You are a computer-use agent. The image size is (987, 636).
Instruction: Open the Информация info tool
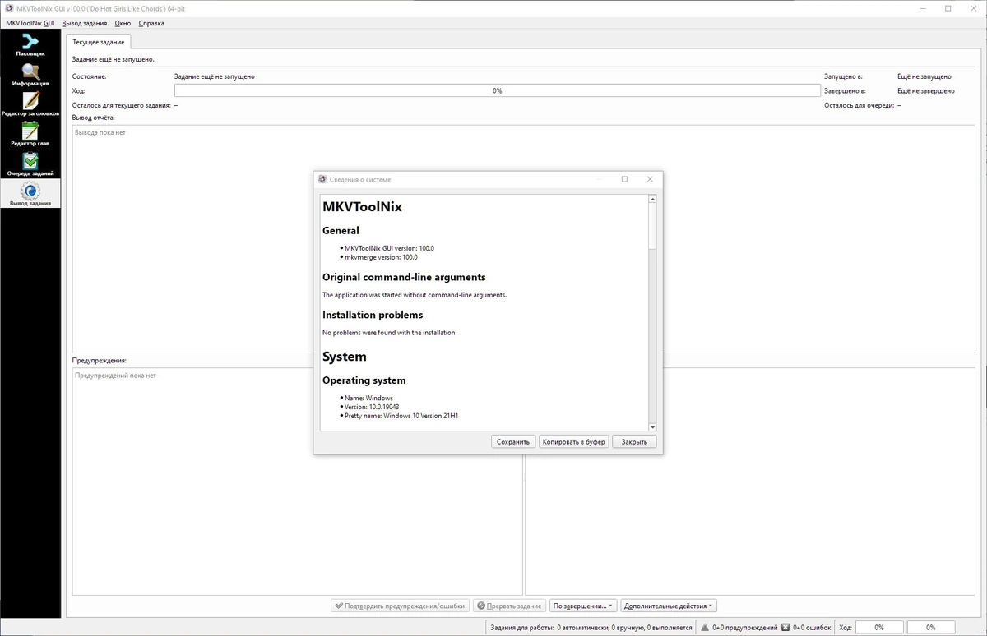point(30,75)
